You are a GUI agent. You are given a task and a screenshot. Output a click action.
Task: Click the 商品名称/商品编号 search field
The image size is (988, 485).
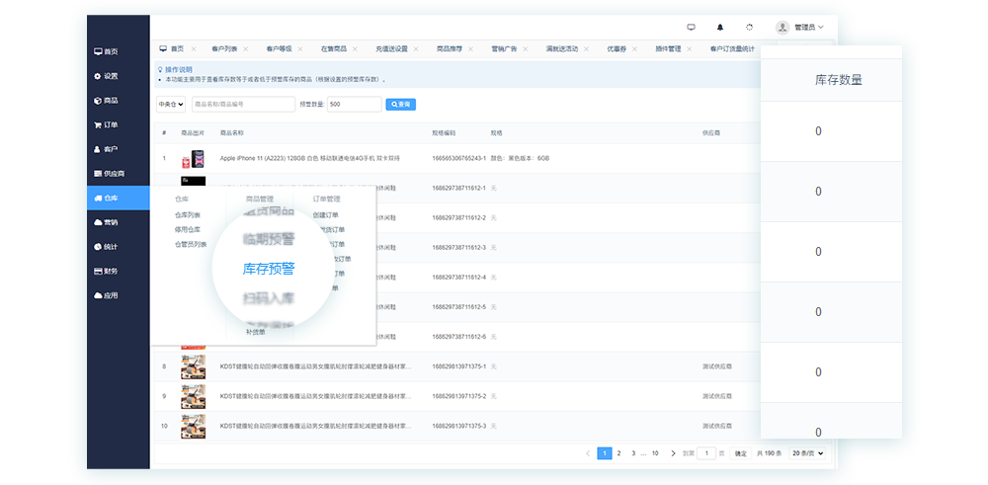tap(242, 104)
